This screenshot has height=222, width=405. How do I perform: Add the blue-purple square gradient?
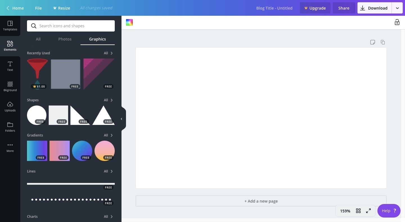[37, 151]
